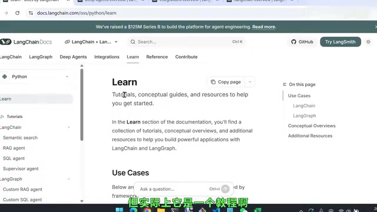The image size is (377, 212).
Task: Open Semantic search tutorial in sidebar
Action: pos(20,138)
